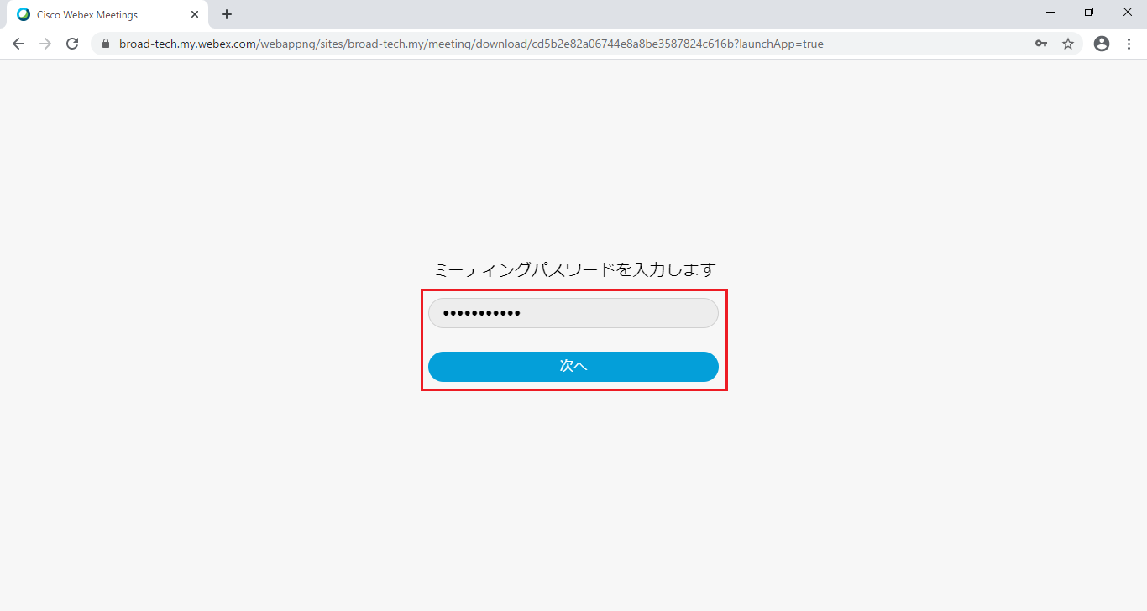Select the Cisco Webex Meetings tab

pos(107,14)
